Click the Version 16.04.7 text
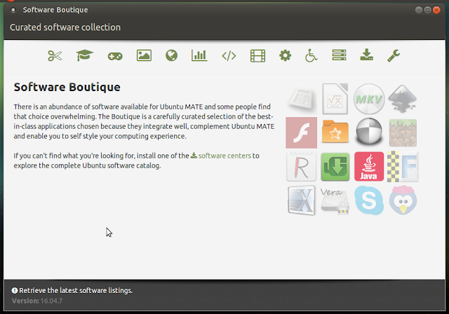This screenshot has width=449, height=314. coord(37,301)
